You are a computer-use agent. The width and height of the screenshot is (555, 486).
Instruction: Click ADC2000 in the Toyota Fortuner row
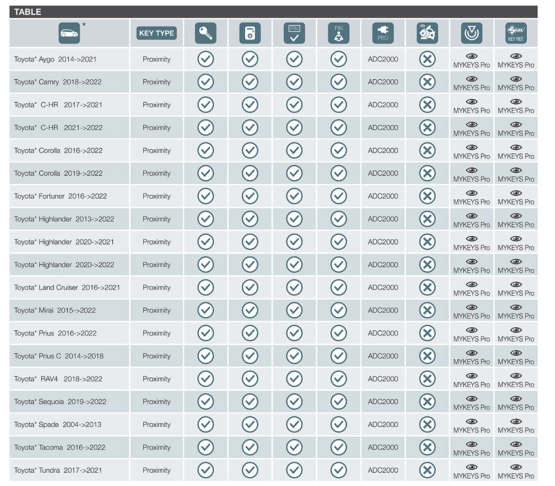[x=383, y=196]
